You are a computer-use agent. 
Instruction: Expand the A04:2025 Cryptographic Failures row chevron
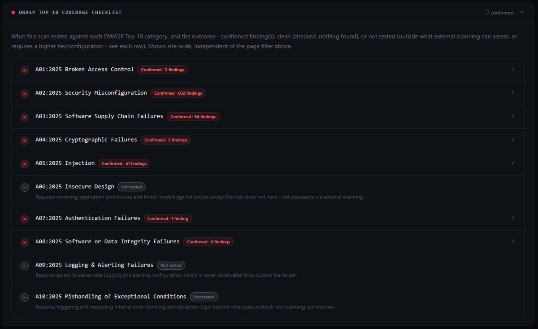tap(513, 140)
